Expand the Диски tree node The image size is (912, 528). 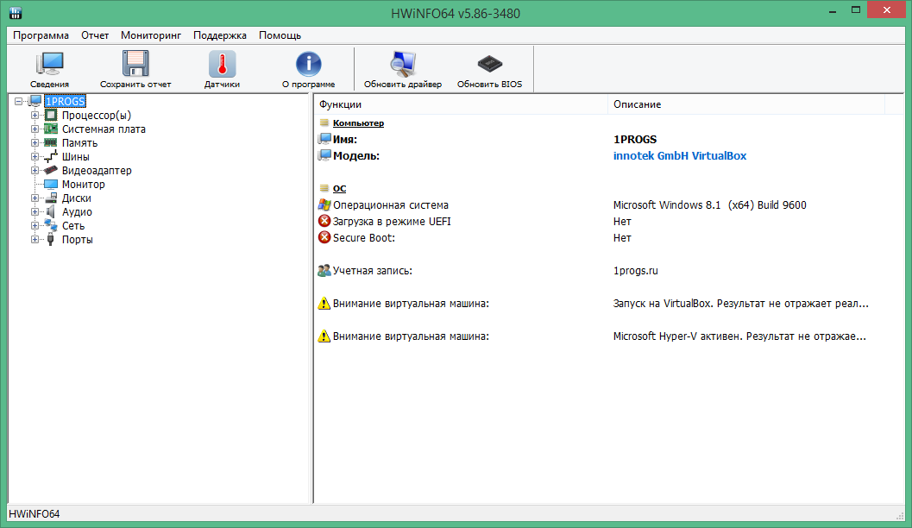click(35, 198)
